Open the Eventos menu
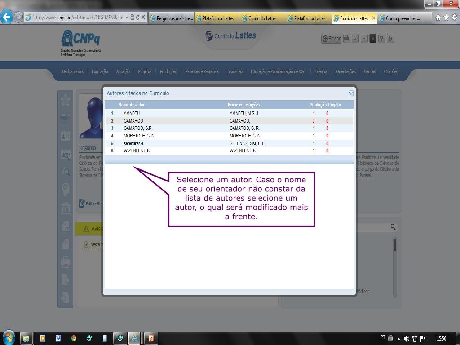460x345 pixels. [x=321, y=71]
